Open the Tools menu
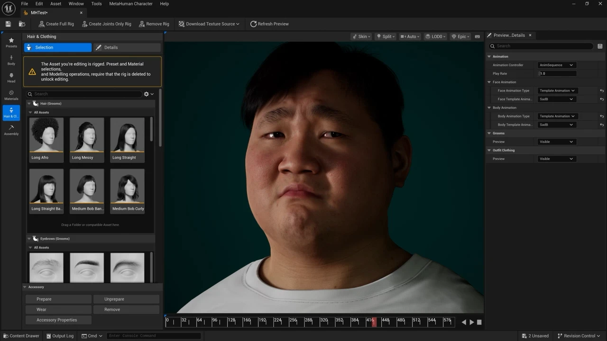This screenshot has height=341, width=607. (x=96, y=3)
